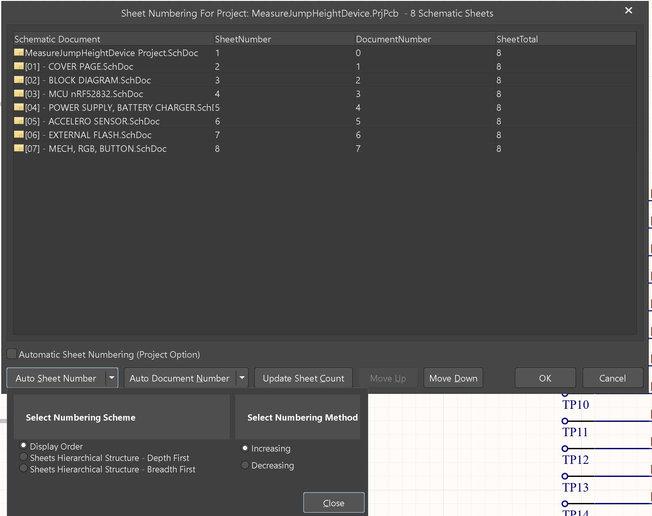Click the EXTERNAL FLASH.SchDoc document icon
652x516 pixels.
click(19, 135)
